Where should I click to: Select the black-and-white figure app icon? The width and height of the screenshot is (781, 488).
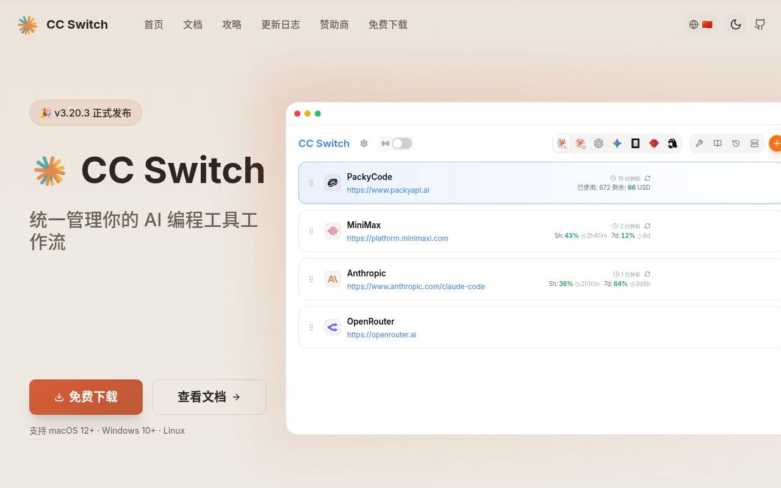point(672,143)
